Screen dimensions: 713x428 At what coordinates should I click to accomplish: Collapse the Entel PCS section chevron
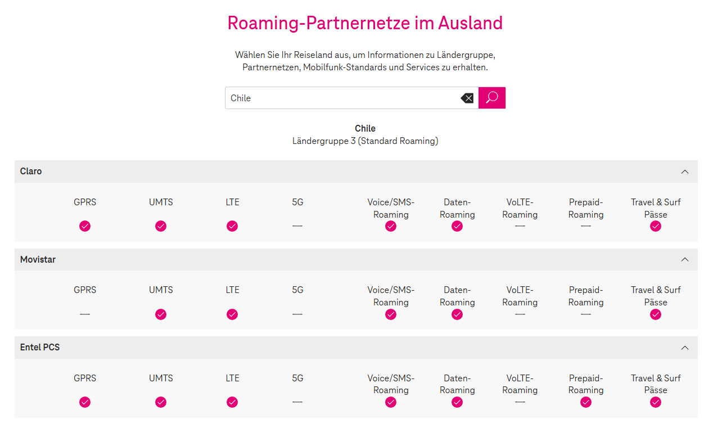coord(685,348)
